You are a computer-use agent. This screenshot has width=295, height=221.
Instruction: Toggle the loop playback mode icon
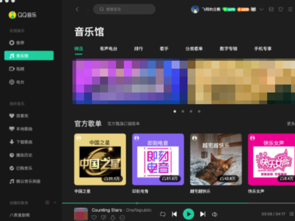coord(163,214)
